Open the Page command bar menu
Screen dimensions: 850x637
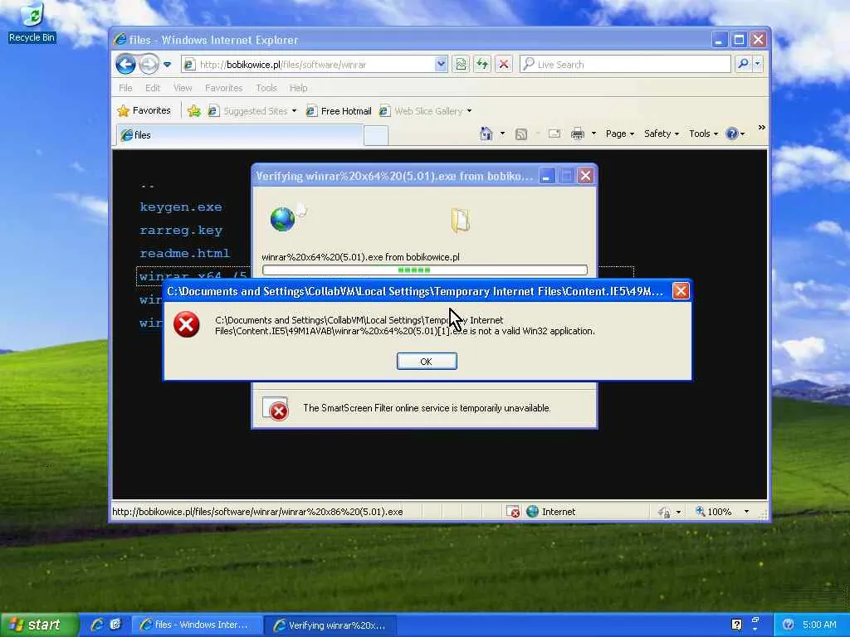619,134
